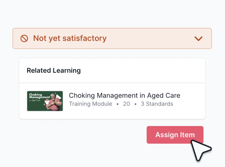Select the Not yet satisfactory status banner
The width and height of the screenshot is (225, 167).
tap(112, 38)
